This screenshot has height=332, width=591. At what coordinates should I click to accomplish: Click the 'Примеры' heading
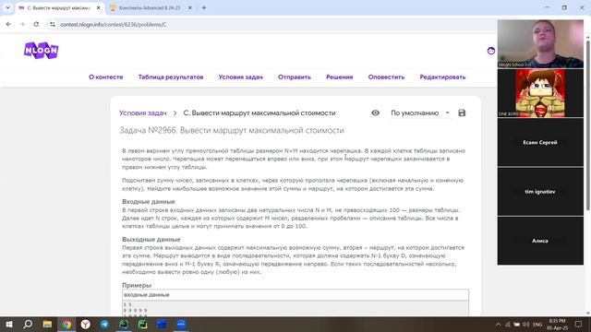tap(137, 285)
